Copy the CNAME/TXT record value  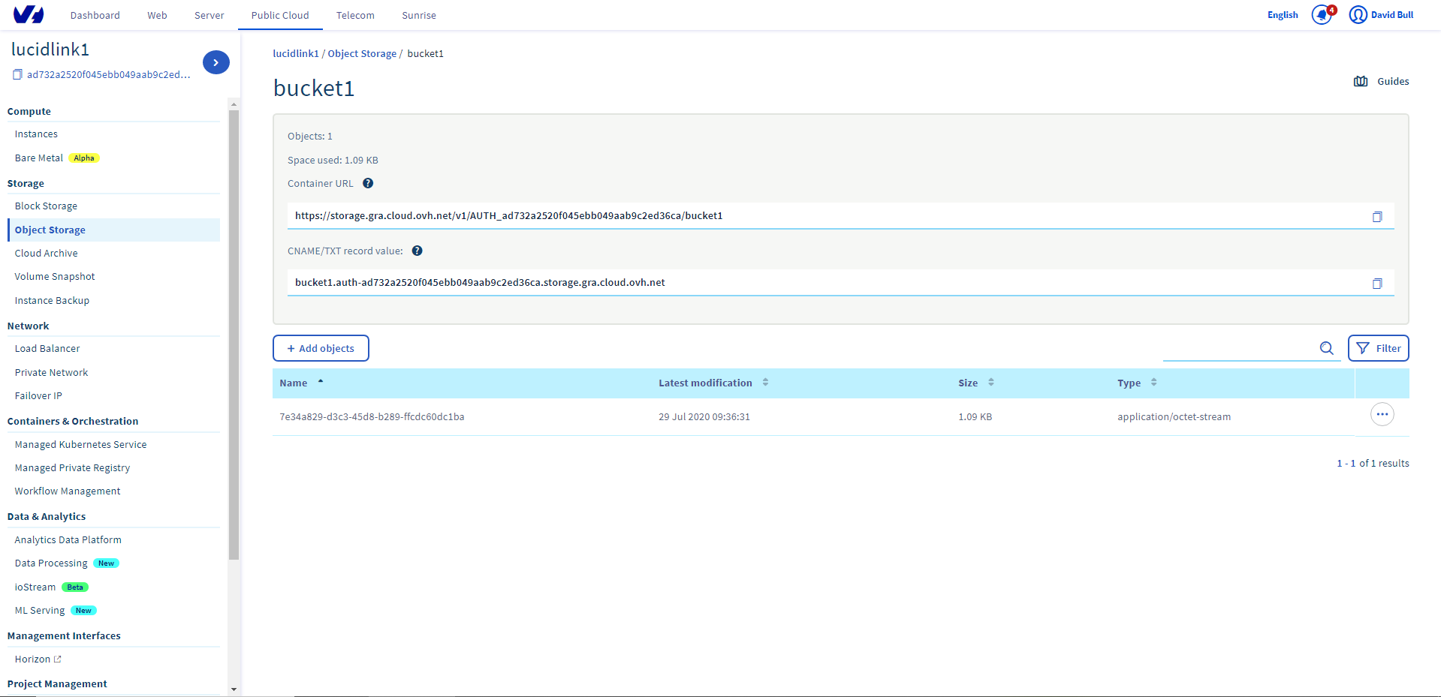(1377, 283)
